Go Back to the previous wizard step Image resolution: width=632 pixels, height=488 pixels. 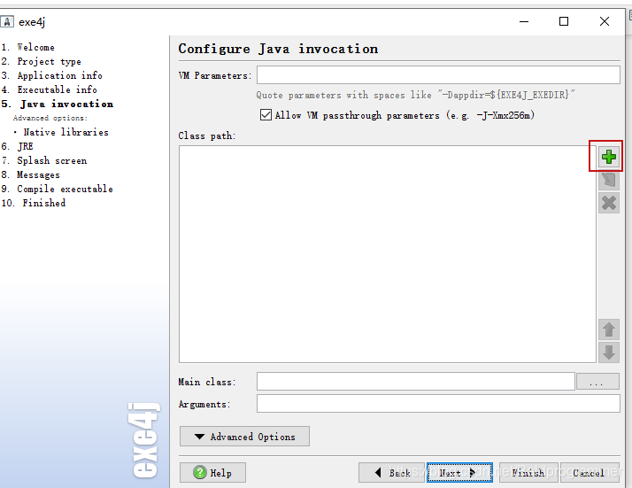point(392,472)
